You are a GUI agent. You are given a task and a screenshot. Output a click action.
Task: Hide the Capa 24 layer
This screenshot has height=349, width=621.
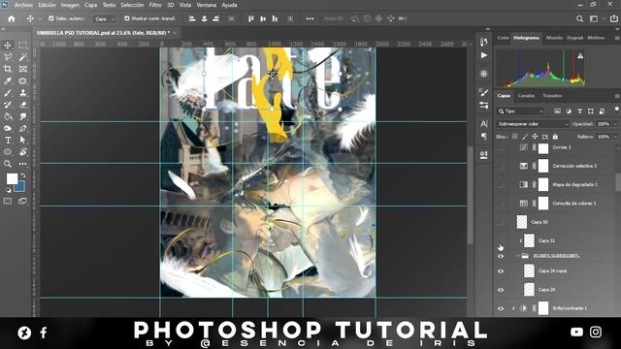point(501,290)
